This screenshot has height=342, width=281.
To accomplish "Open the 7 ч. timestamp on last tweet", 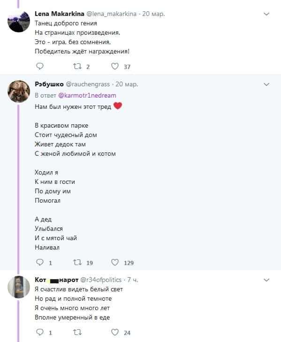I will (x=133, y=280).
